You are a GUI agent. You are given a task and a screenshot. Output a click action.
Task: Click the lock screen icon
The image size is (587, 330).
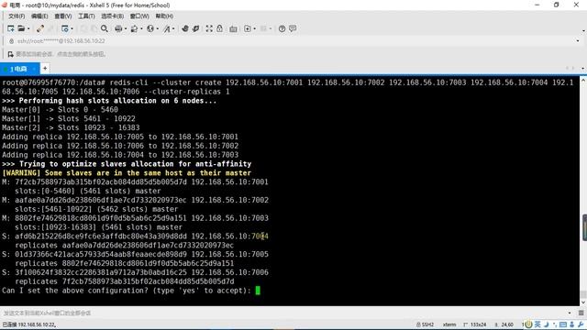[x=220, y=28]
